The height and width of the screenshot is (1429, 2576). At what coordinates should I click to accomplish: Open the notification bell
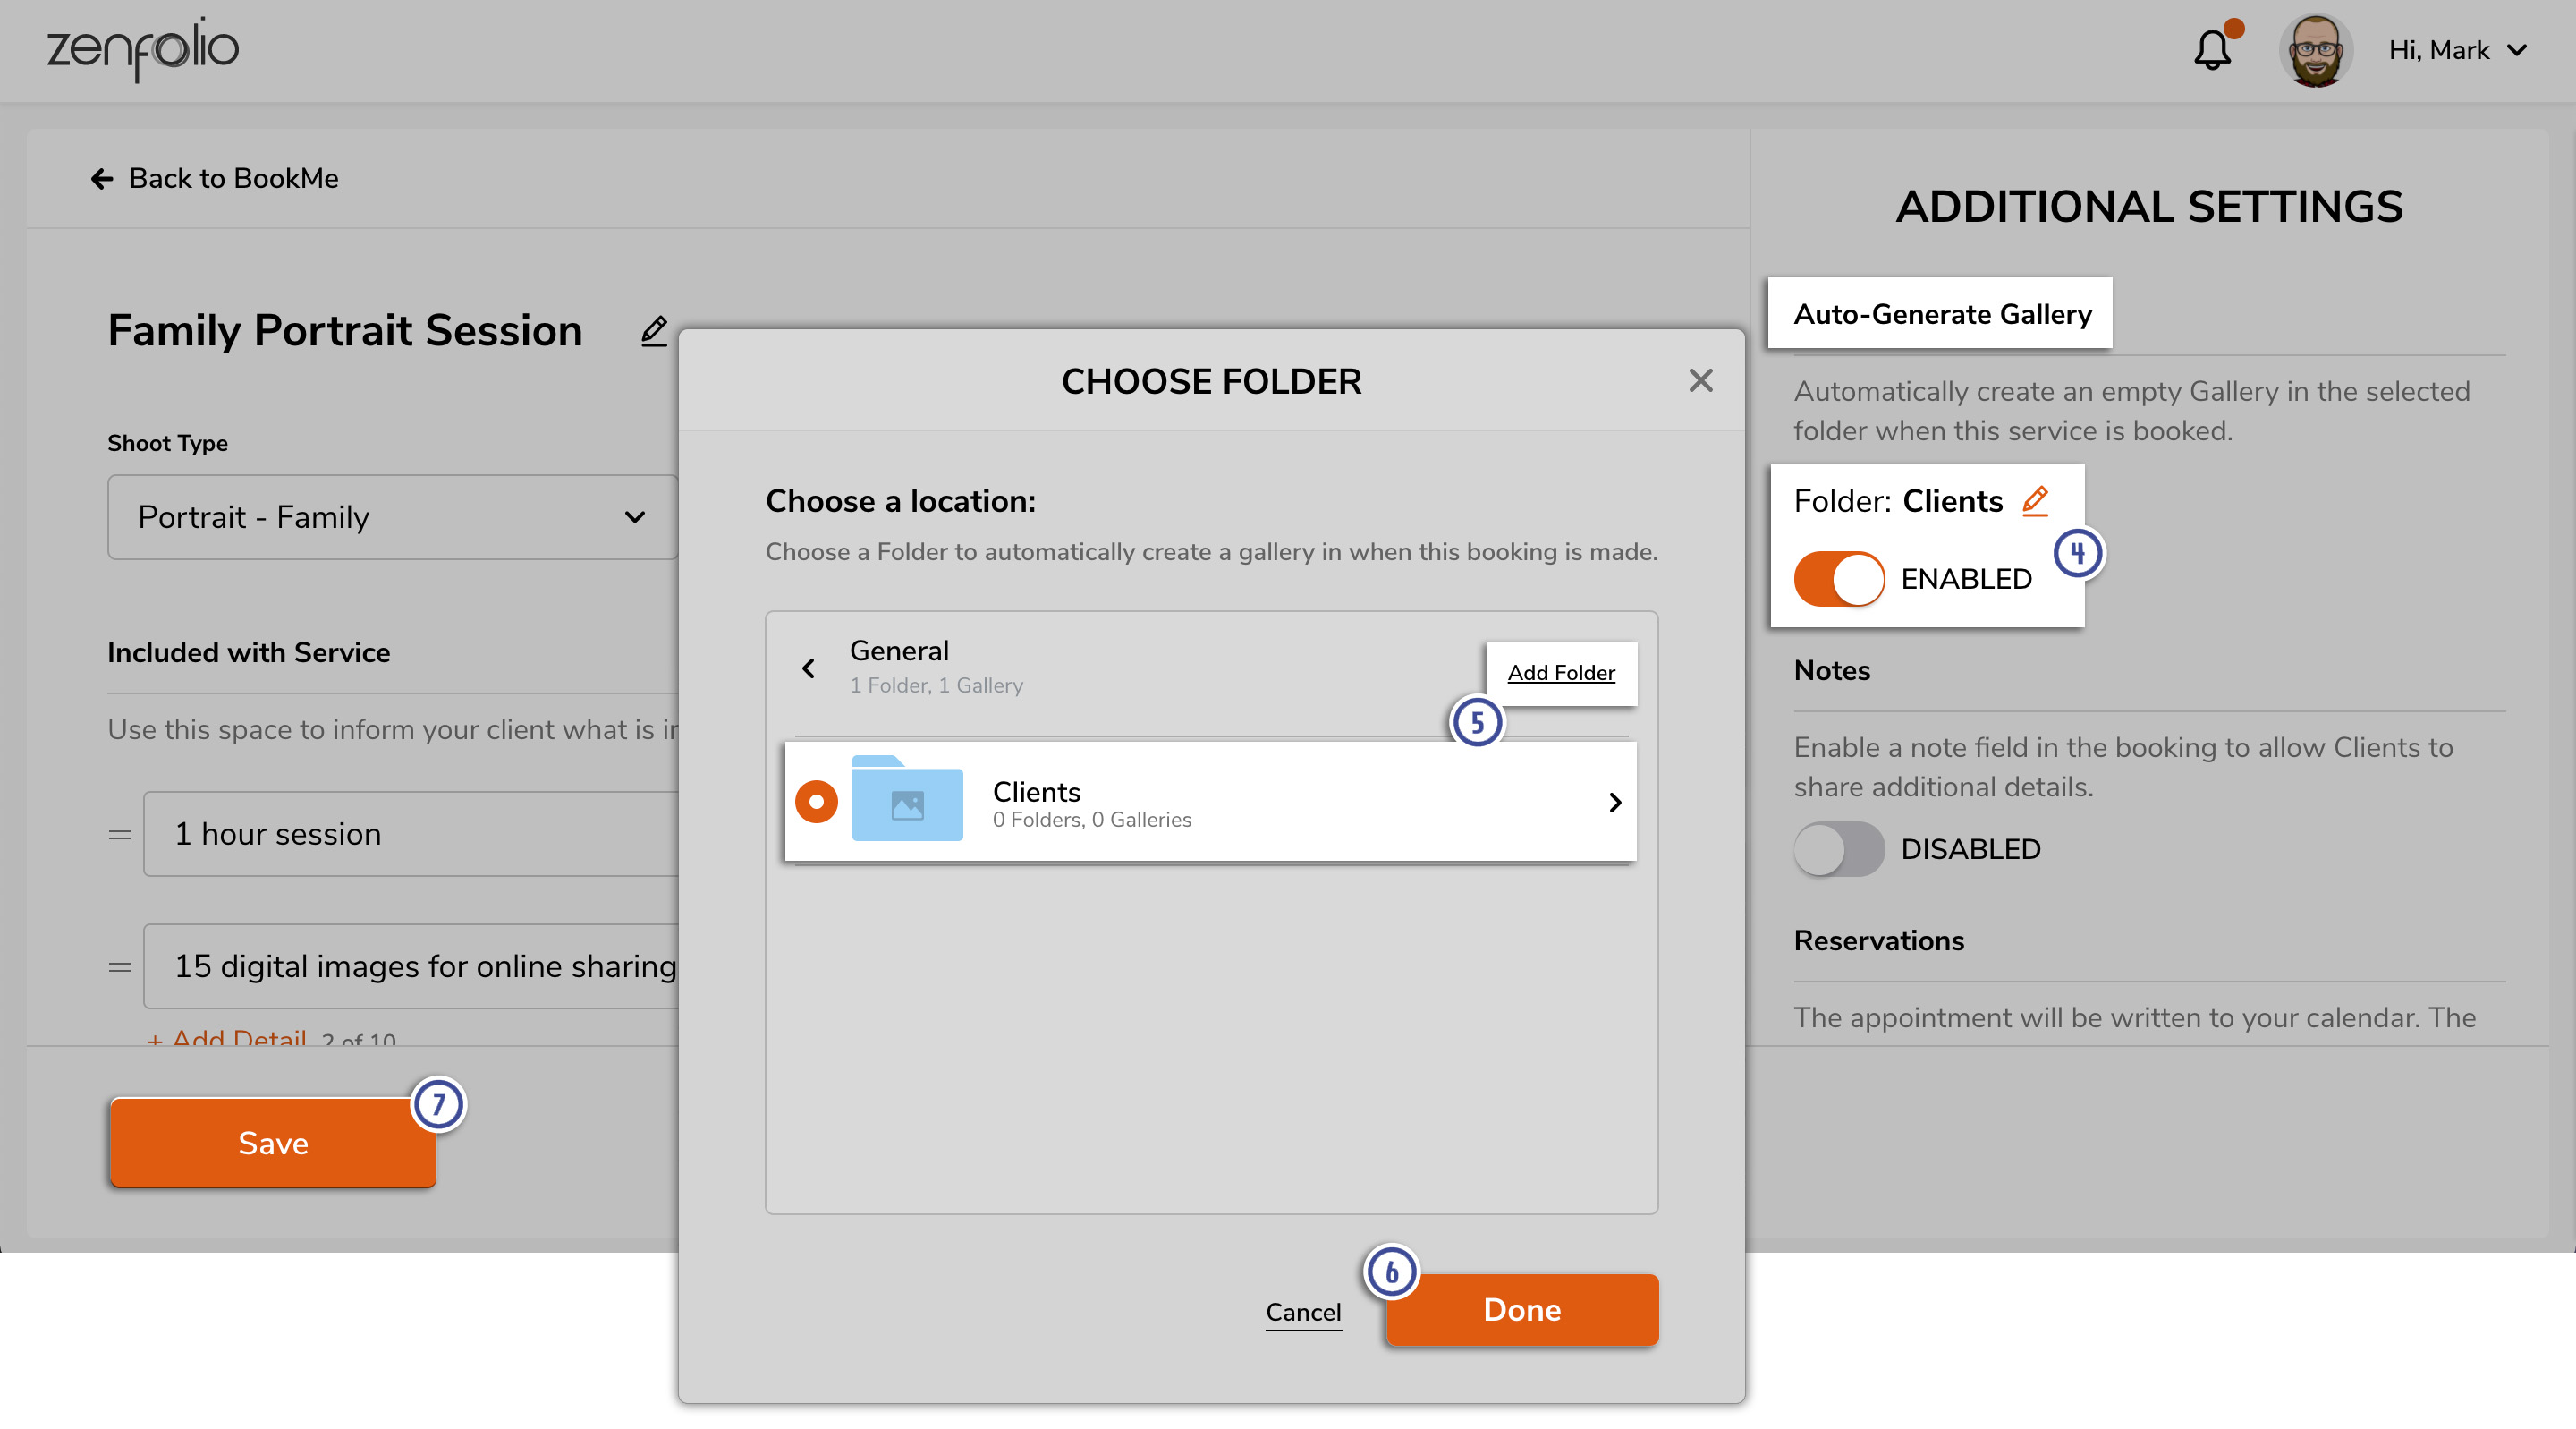[x=2212, y=50]
